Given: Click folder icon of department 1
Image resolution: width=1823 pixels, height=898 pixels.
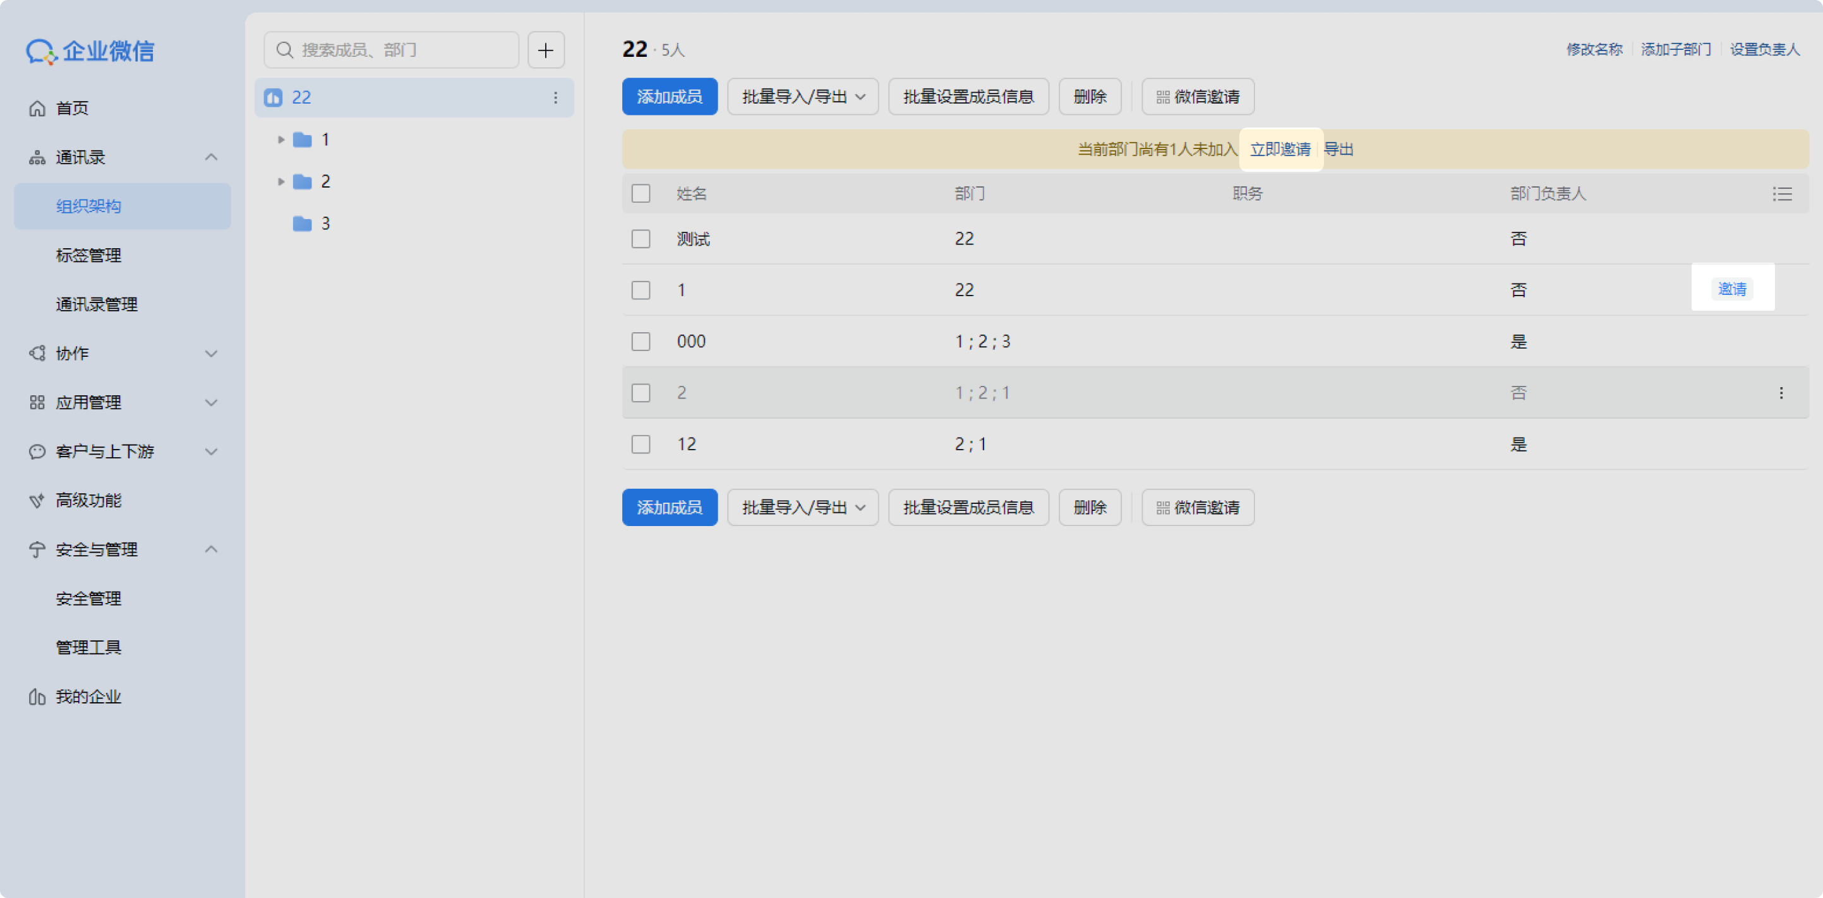Looking at the screenshot, I should tap(302, 140).
